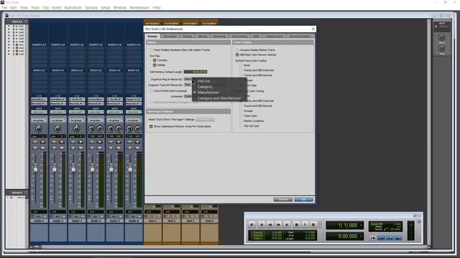Mute the Audio 2 track
The image size is (460, 258).
(62, 148)
